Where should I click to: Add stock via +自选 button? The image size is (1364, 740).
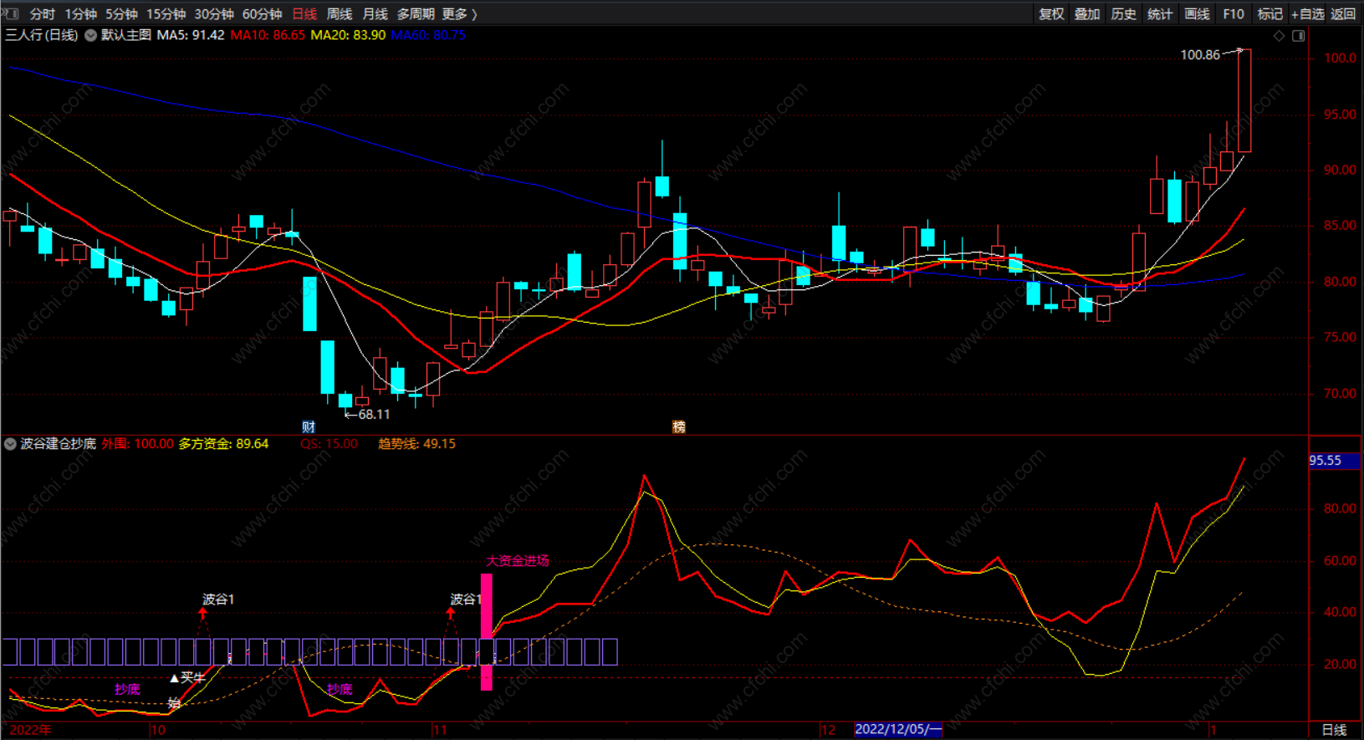click(1308, 14)
